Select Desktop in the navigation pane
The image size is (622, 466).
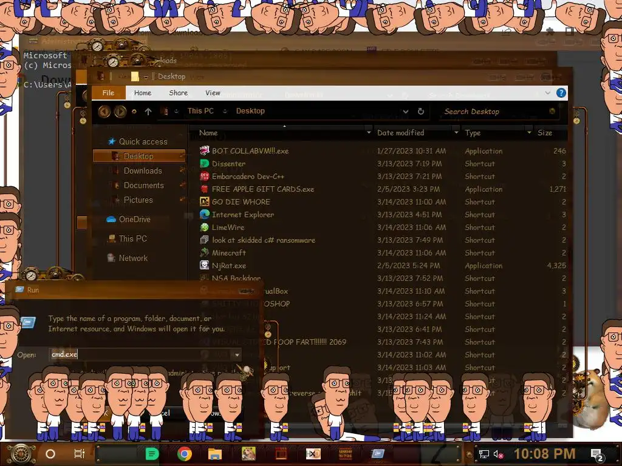[139, 156]
